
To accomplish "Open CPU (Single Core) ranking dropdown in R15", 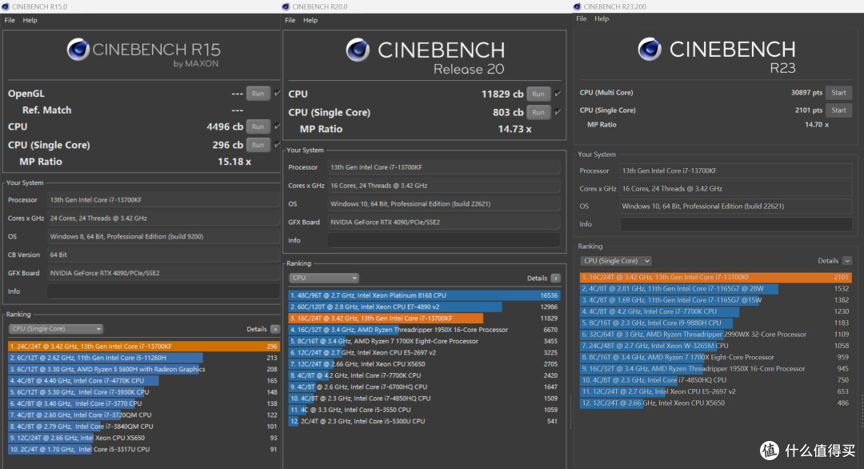I will (x=56, y=329).
